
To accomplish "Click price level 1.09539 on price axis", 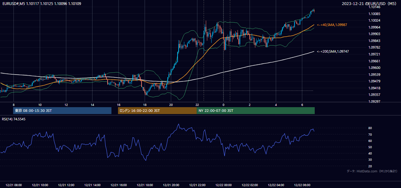I will (x=374, y=75).
